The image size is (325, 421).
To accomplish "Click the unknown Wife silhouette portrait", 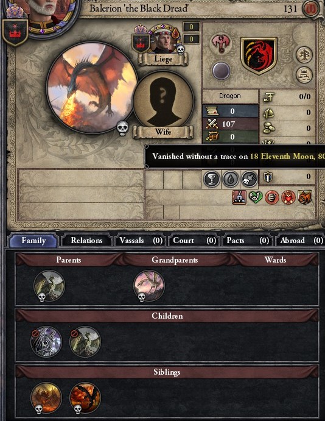I will [163, 101].
